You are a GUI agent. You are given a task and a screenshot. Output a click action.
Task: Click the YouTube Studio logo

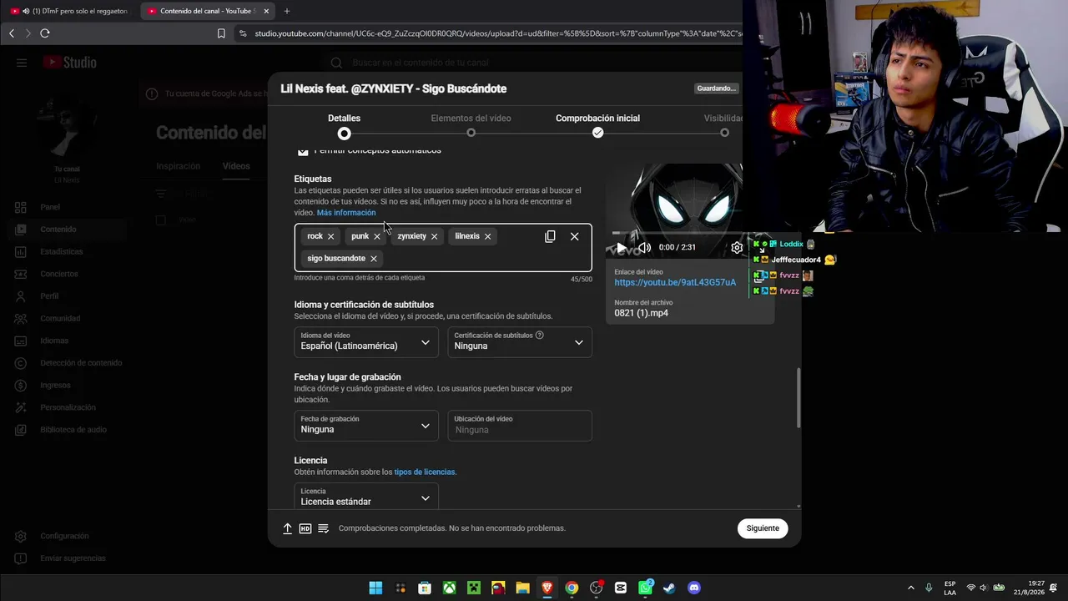pos(70,63)
